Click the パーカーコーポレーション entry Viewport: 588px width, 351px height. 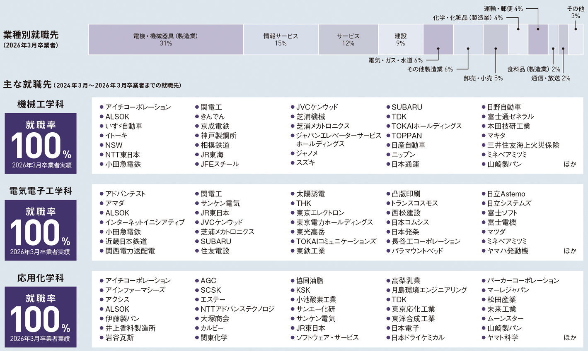tap(523, 281)
